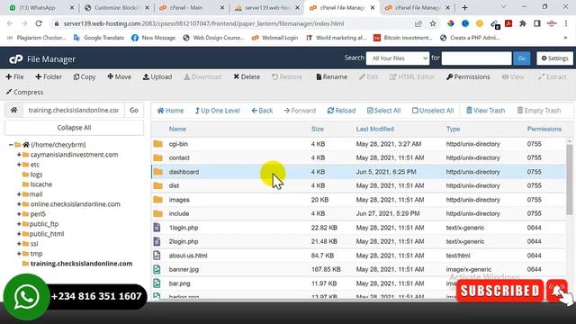Click banner.jpg image file icon
Screen dimensions: 576x324
click(157, 269)
